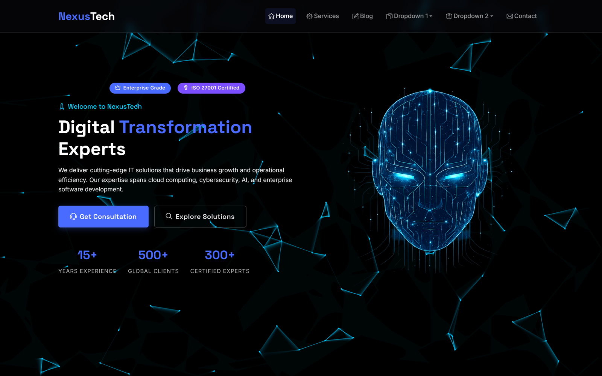The height and width of the screenshot is (376, 602).
Task: Click the headset icon on Get Consultation
Action: click(x=73, y=217)
